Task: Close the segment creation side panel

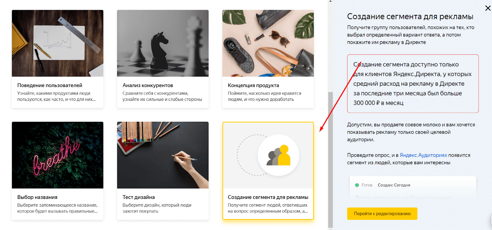Action: point(488,8)
